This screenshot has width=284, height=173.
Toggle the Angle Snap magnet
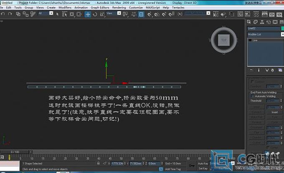(157, 14)
